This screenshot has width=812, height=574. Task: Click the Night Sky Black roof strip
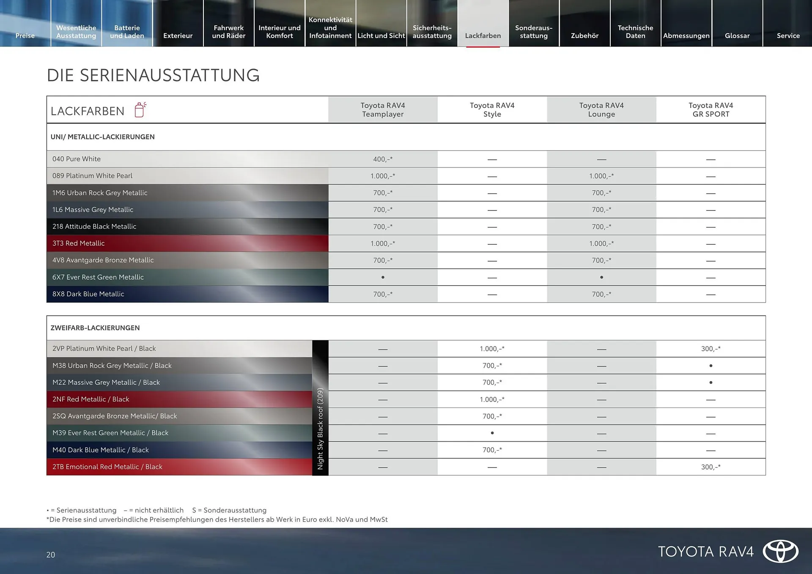[x=320, y=408]
